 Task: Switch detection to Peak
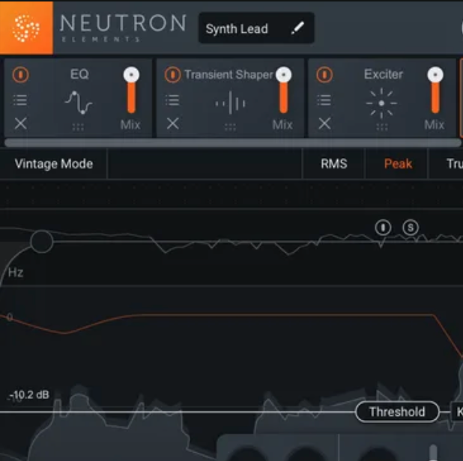(398, 164)
